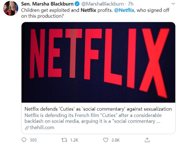Open the Netflix logo card image
Image resolution: width=180 pixels, height=149 pixels.
coord(98,62)
